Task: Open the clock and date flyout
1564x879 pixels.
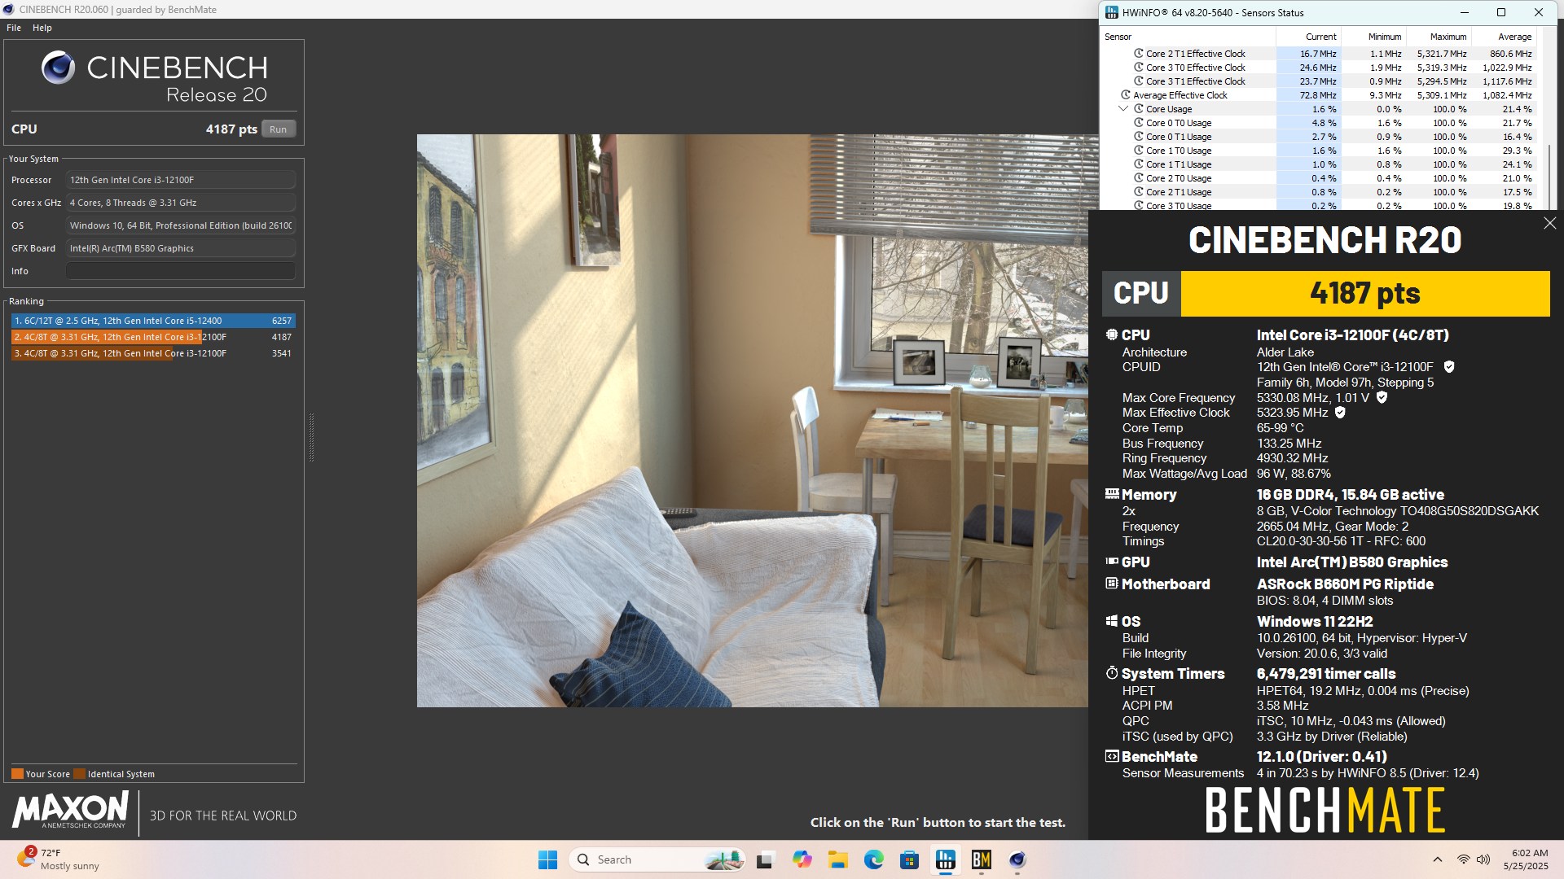Action: coord(1526,859)
